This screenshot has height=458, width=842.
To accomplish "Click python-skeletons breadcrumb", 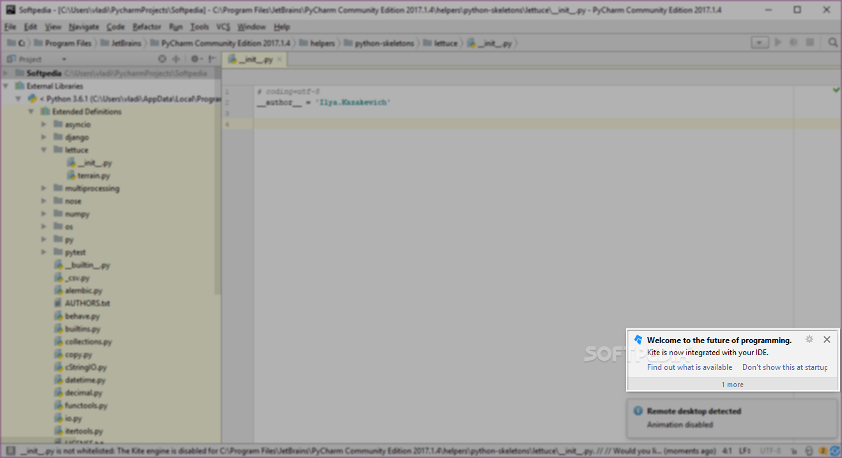I will (x=379, y=43).
